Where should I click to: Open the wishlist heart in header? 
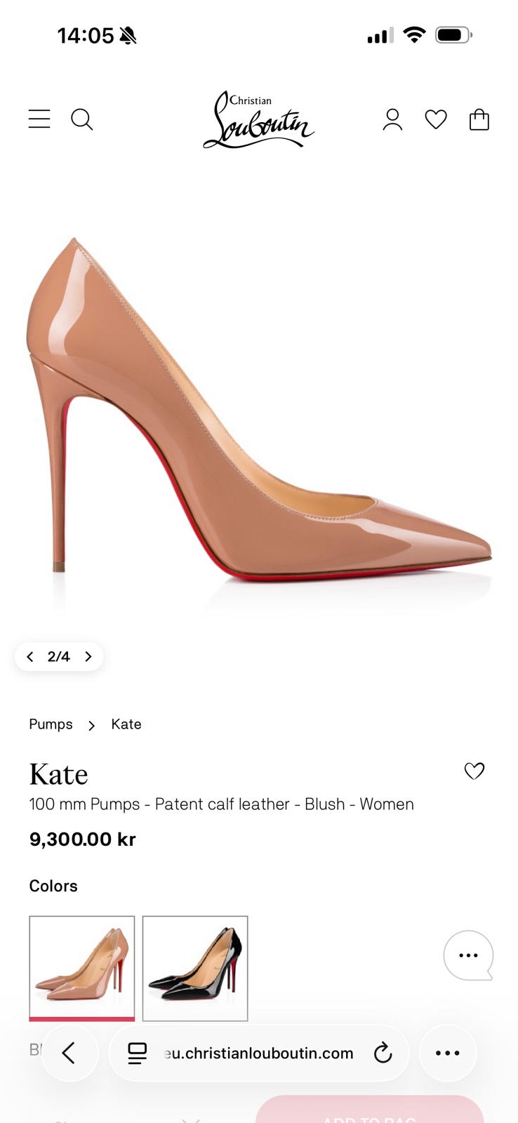pos(436,119)
